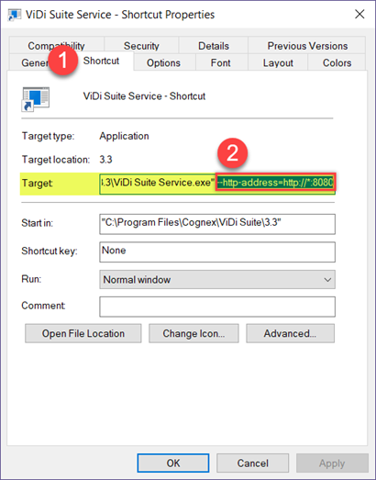Viewport: 376px width, 480px height.
Task: Switch to the Compatibility tab
Action: (x=56, y=46)
